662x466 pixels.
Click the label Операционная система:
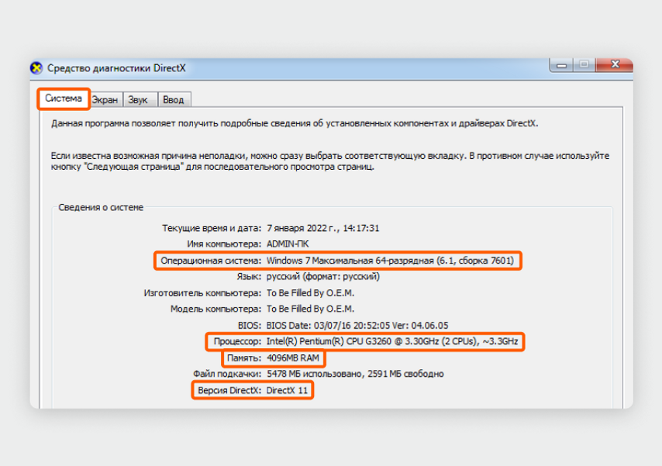211,261
